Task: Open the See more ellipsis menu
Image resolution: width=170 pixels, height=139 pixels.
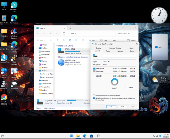Action: [x=114, y=40]
